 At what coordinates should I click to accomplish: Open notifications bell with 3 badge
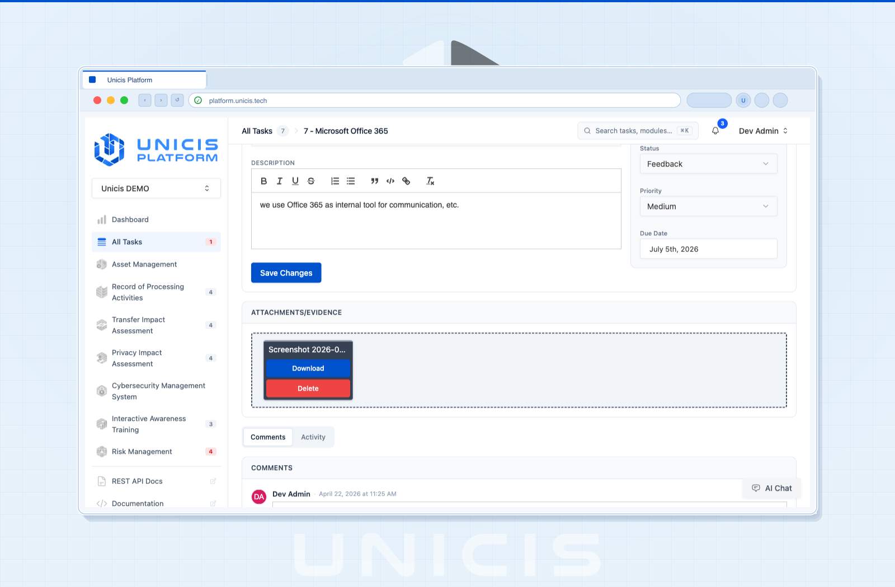pyautogui.click(x=715, y=131)
